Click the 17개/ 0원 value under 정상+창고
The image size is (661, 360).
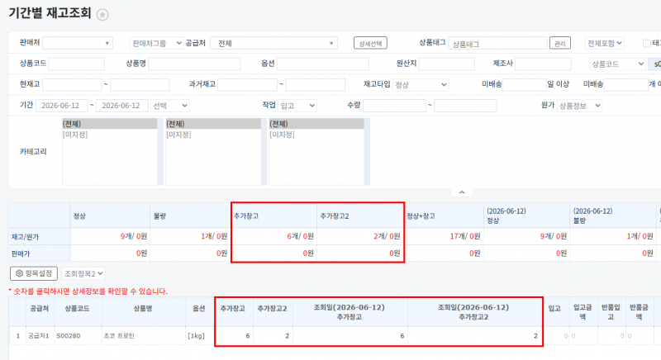pos(465,236)
